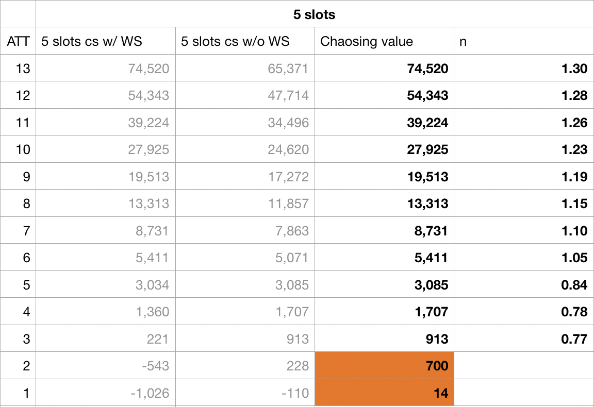Viewport: 594px width, 407px height.
Task: Select the ATT row label 13
Action: pos(18,69)
